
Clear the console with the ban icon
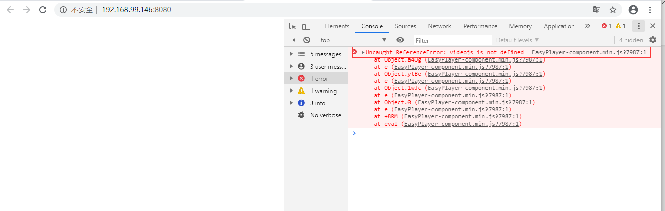pos(306,40)
